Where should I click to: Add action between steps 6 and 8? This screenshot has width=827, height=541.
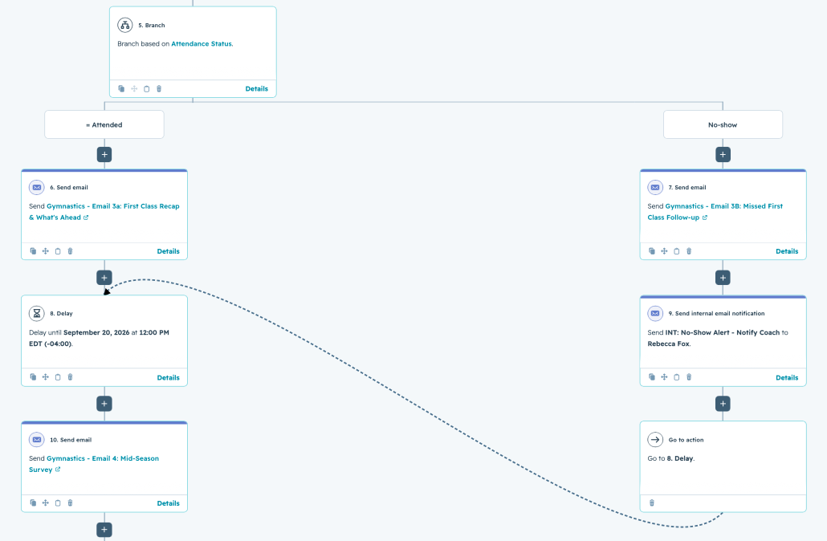point(104,278)
